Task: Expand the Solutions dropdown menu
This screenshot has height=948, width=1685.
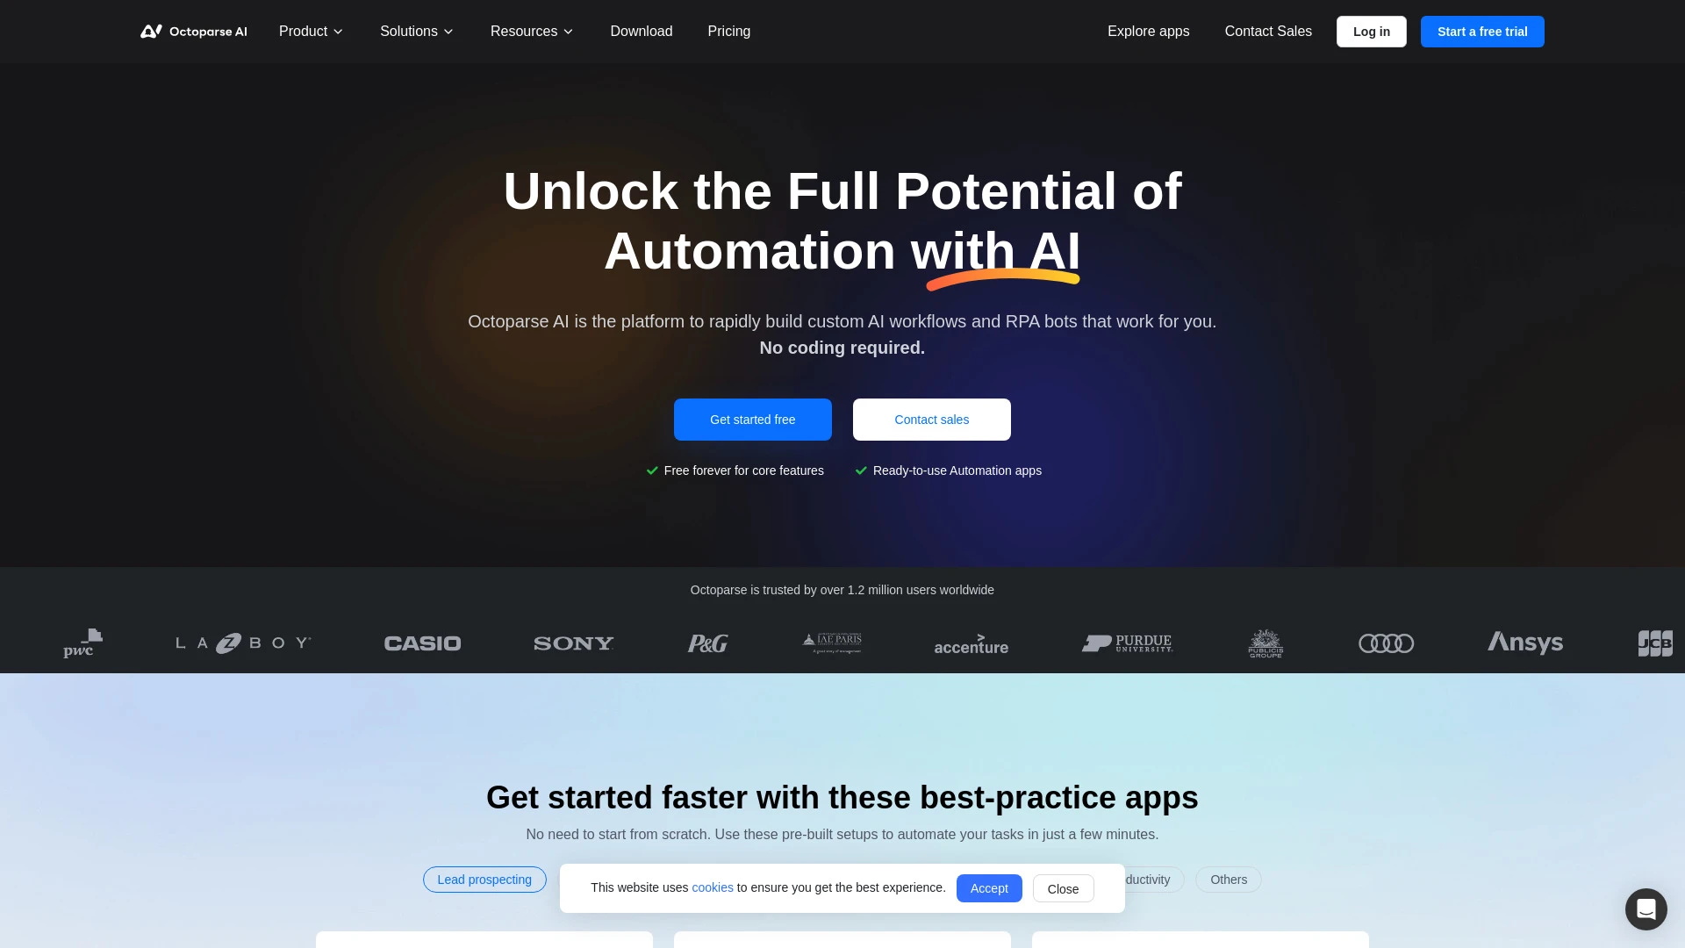Action: pyautogui.click(x=417, y=32)
